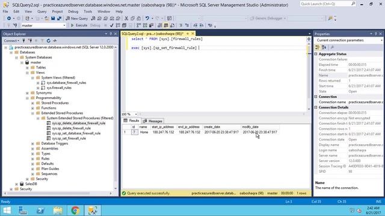Click Categorized icon in Properties panel

(x=318, y=47)
